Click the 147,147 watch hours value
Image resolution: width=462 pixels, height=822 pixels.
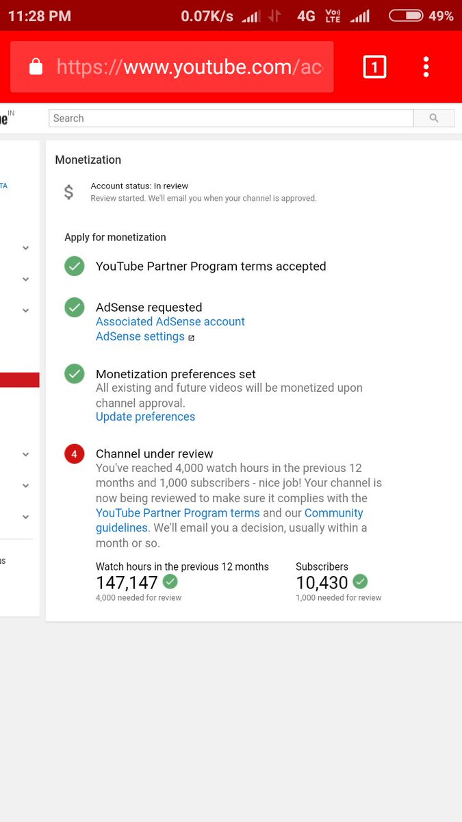(127, 582)
